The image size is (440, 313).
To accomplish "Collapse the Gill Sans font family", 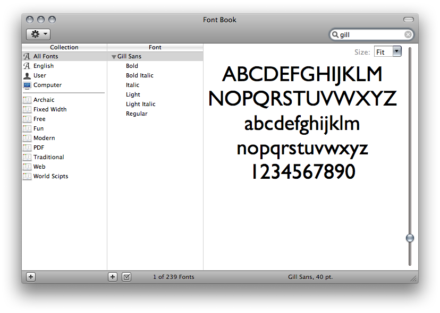I will click(113, 56).
